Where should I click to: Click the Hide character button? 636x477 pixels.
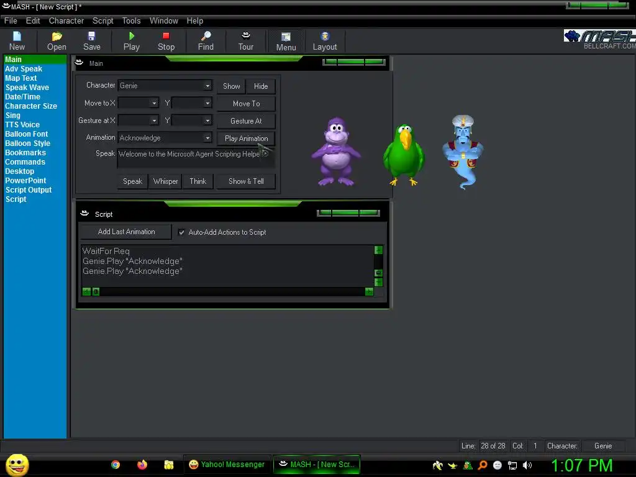261,86
